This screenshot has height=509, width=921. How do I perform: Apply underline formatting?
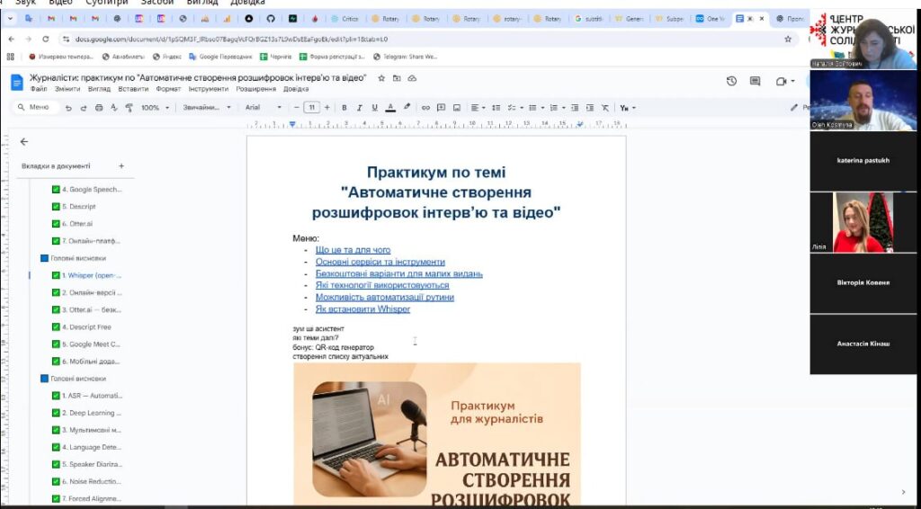coord(374,108)
